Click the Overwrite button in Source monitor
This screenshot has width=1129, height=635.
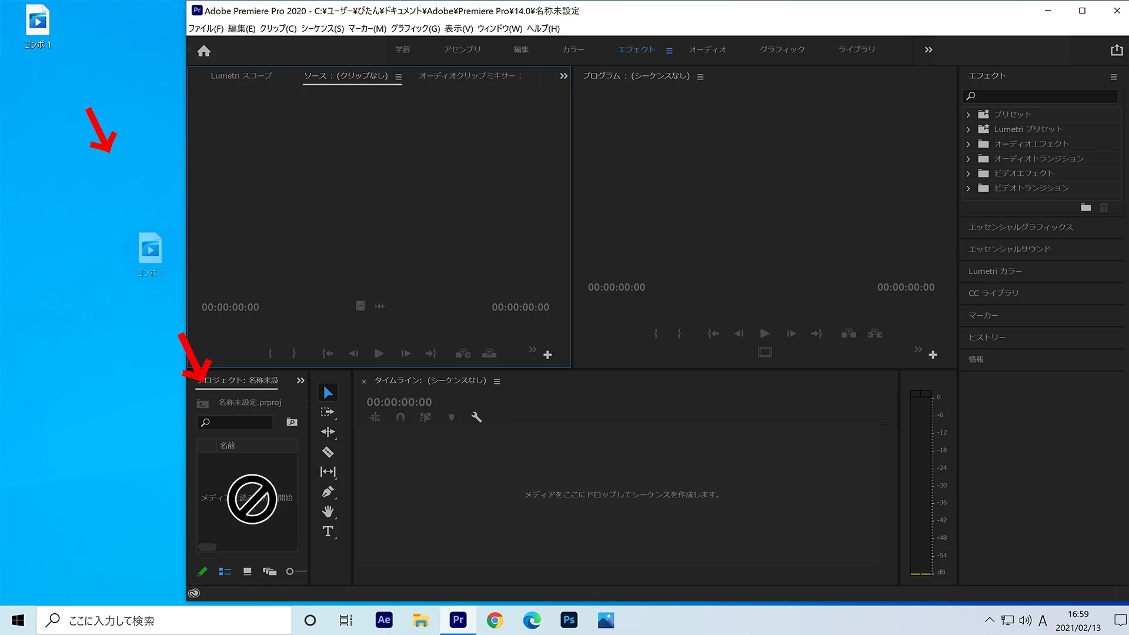[x=489, y=353]
